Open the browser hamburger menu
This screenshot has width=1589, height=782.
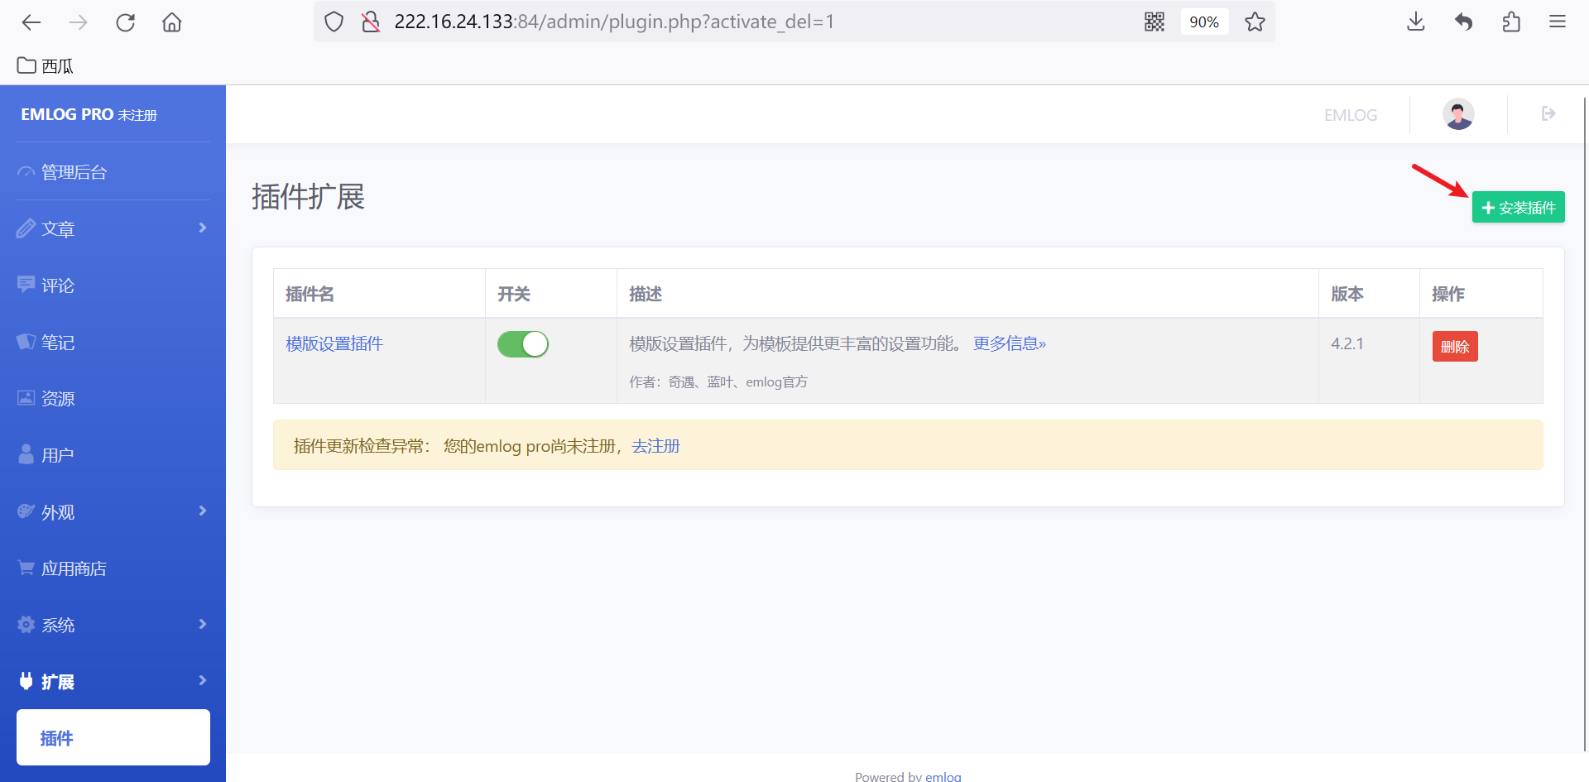[x=1558, y=22]
